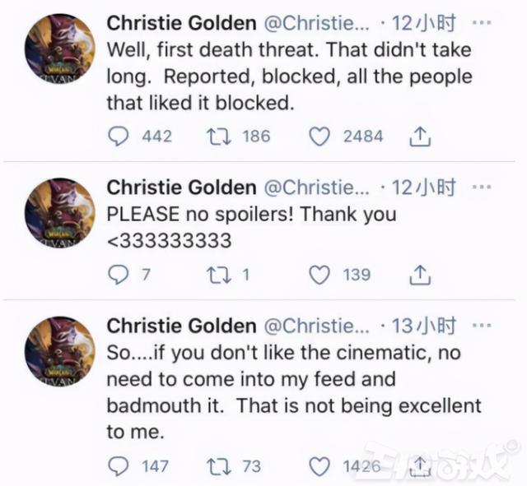Retweet the death threat tweet

[x=218, y=137]
